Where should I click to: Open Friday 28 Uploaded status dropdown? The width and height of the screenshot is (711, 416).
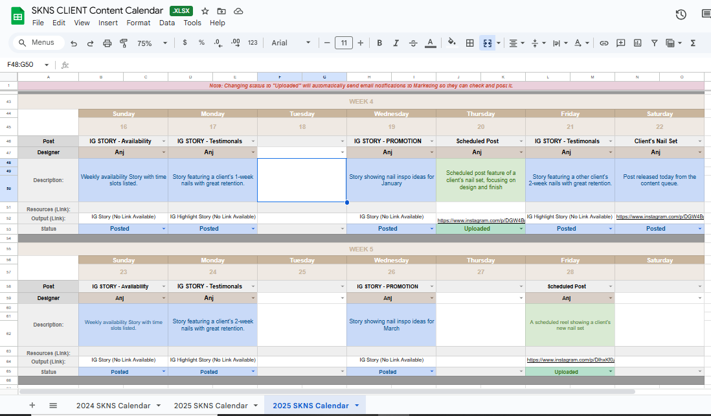(611, 371)
